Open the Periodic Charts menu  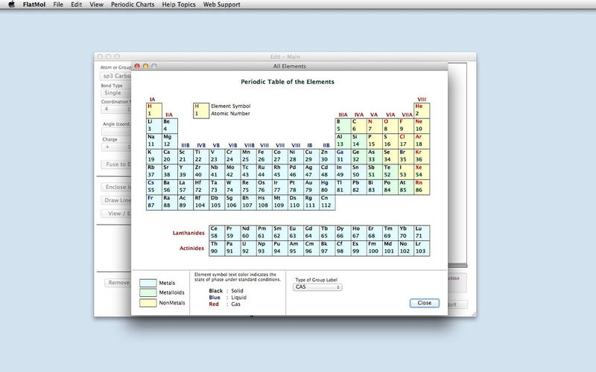(133, 4)
